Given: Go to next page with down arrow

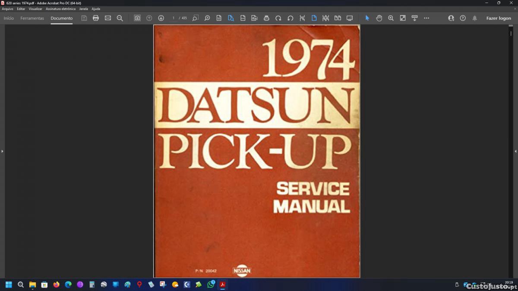Looking at the screenshot, I should (x=161, y=18).
